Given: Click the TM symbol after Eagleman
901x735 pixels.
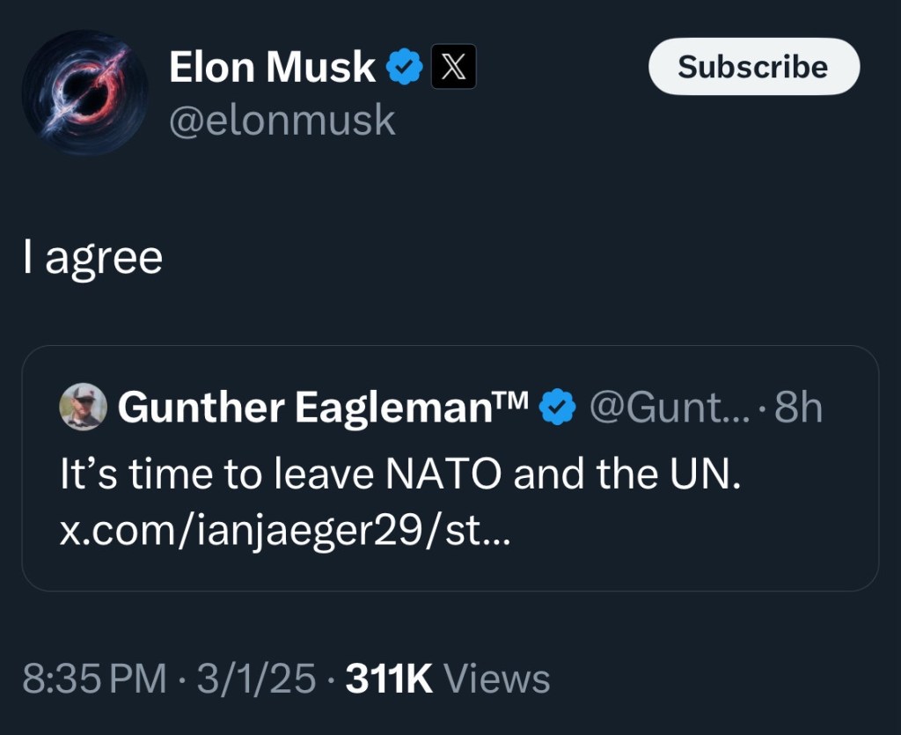Looking at the screenshot, I should [514, 401].
